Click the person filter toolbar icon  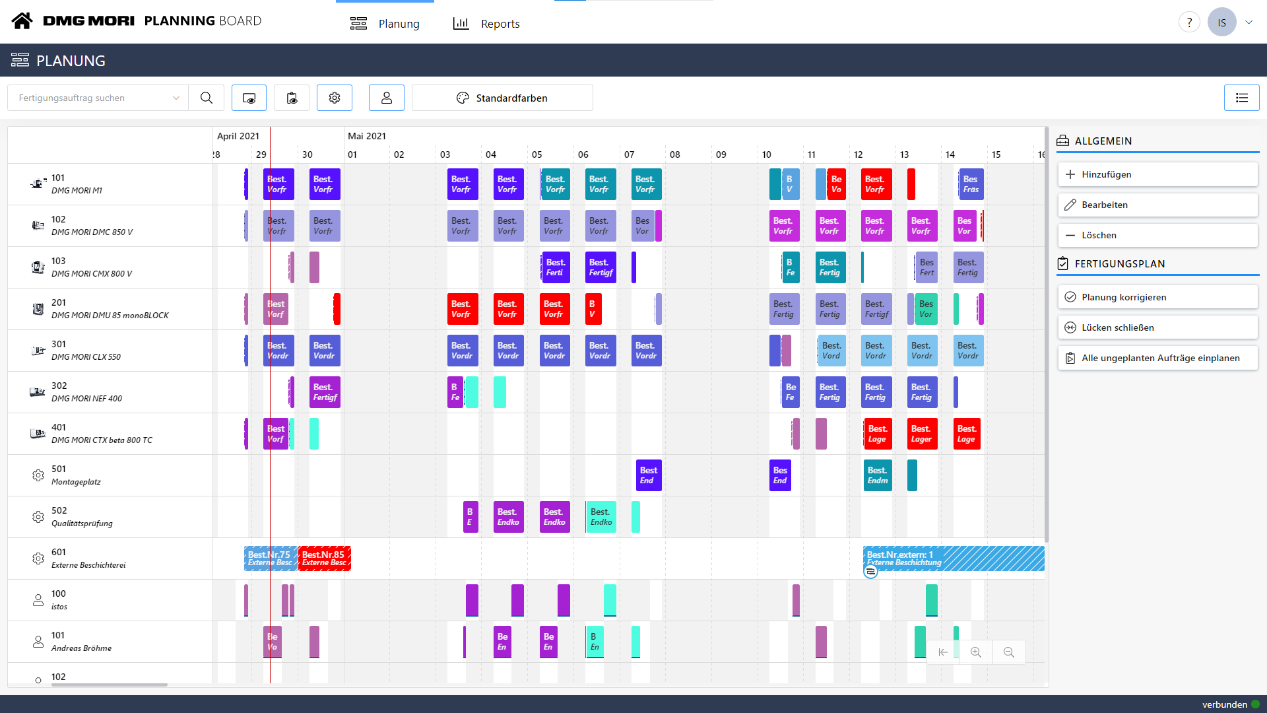coord(387,98)
